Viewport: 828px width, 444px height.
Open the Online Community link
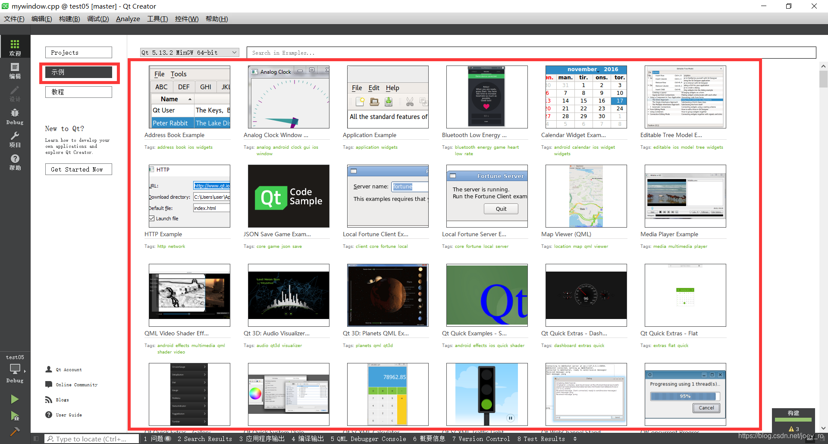[x=77, y=385]
